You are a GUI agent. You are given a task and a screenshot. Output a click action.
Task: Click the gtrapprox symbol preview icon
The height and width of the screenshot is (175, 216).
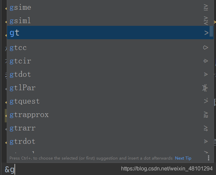(206, 115)
